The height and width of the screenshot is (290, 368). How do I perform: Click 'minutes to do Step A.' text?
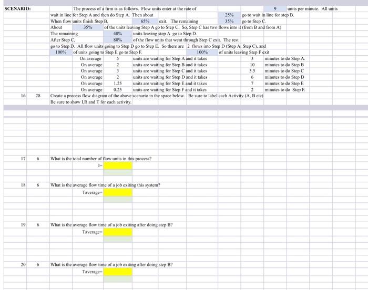tap(285, 58)
